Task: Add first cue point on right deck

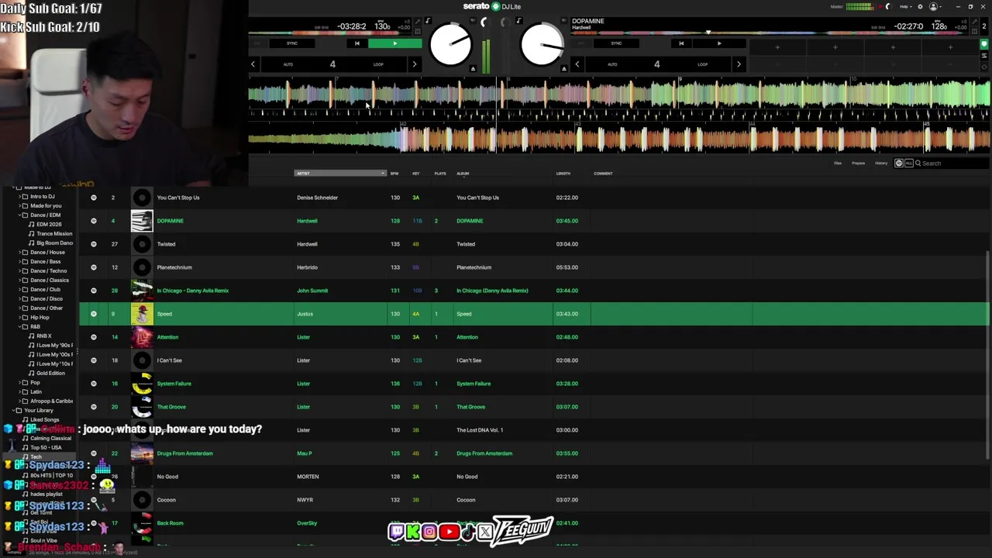Action: 777,47
